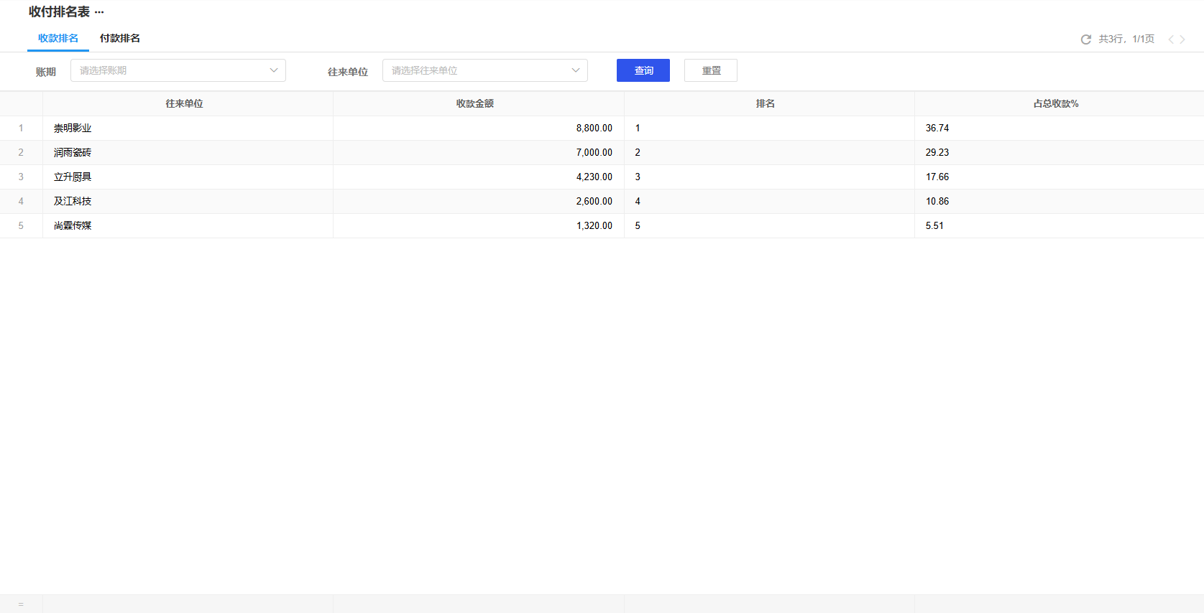Image resolution: width=1204 pixels, height=613 pixels.
Task: Select the 尚霖传媒 row
Action: [73, 226]
